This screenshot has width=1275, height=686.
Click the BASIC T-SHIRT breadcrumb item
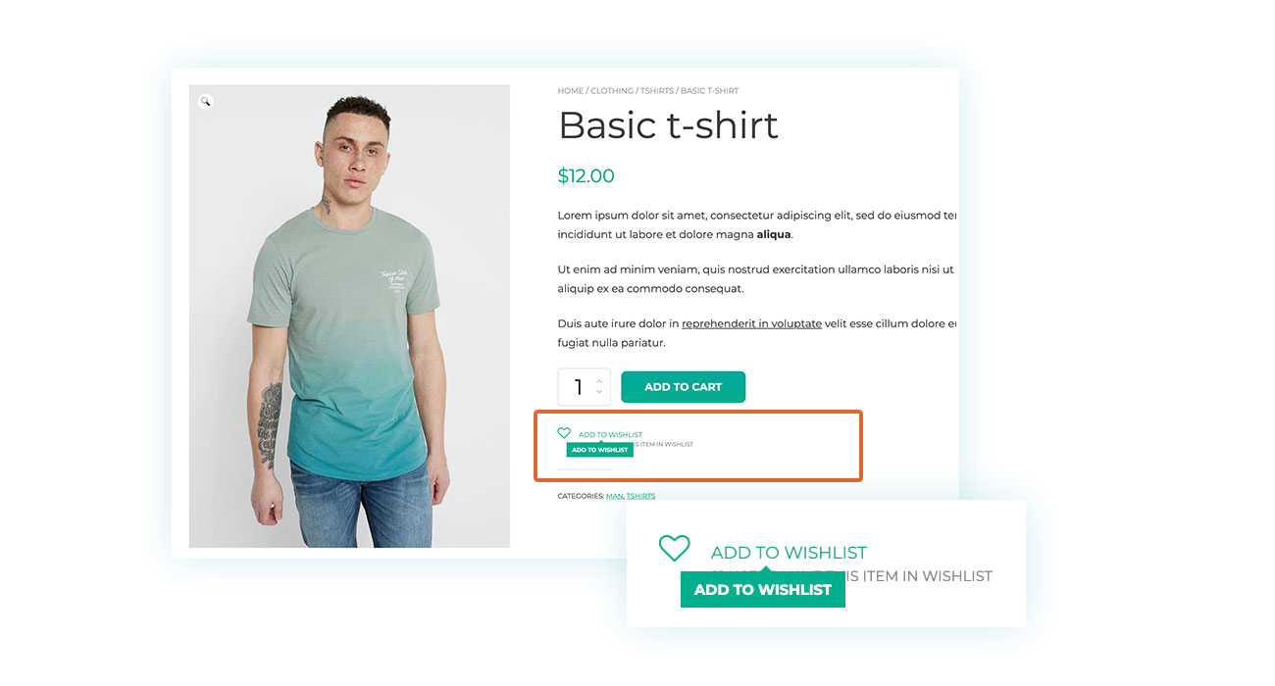pos(710,91)
